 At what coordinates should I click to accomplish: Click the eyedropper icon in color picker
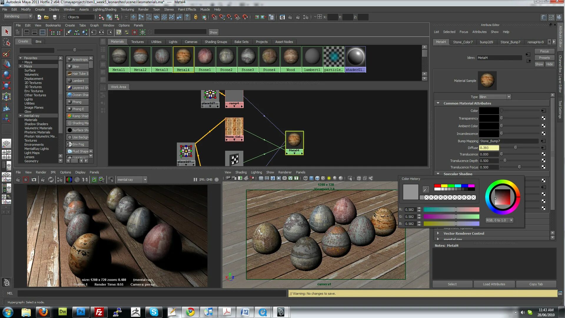tap(426, 189)
